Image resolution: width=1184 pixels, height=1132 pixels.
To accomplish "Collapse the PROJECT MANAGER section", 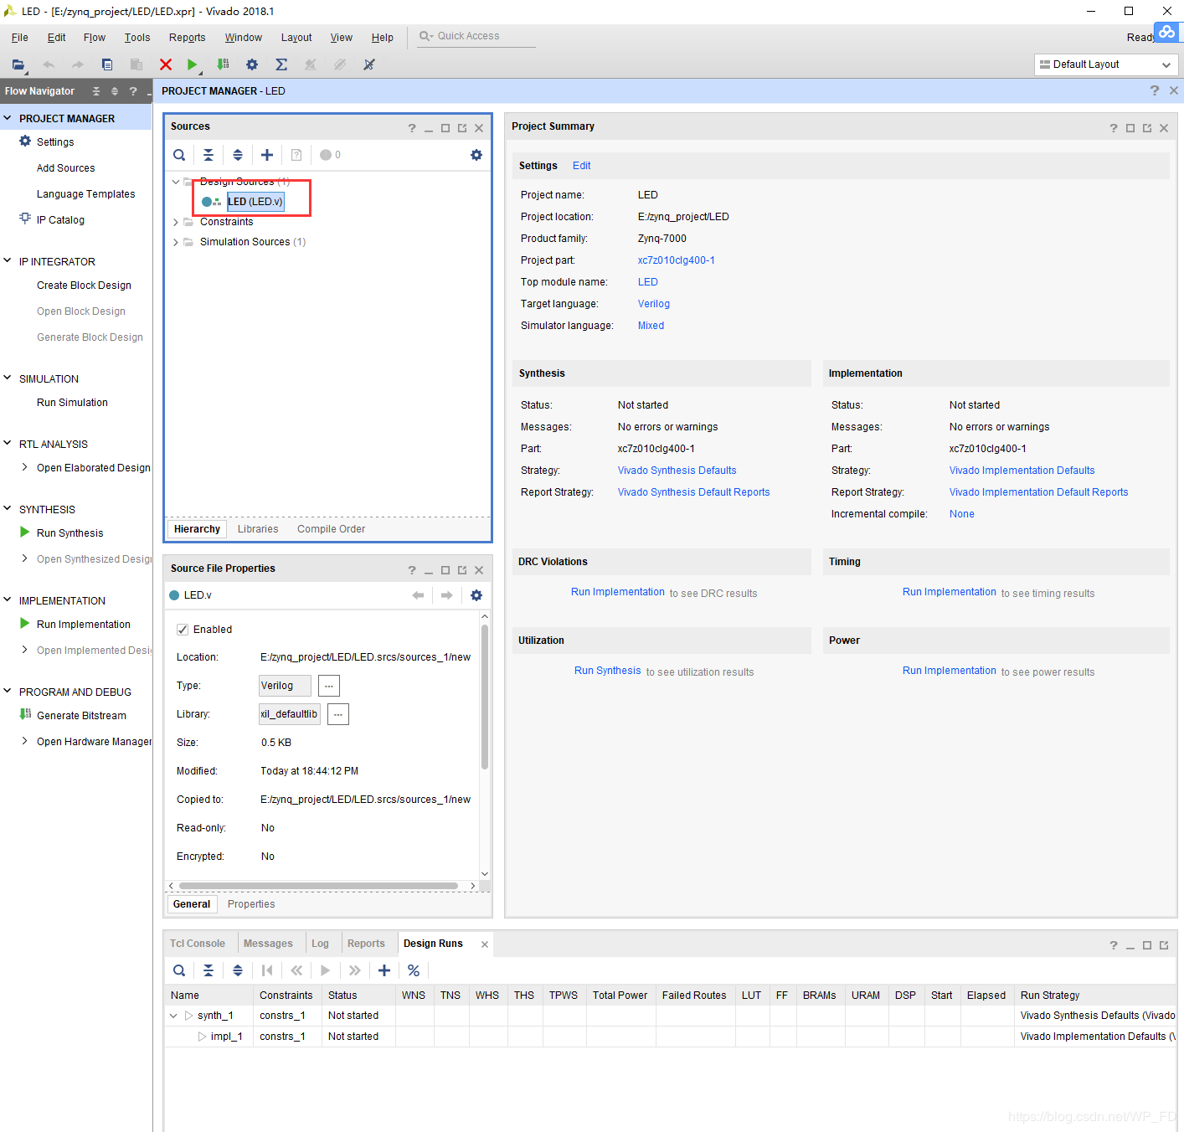I will pyautogui.click(x=8, y=118).
